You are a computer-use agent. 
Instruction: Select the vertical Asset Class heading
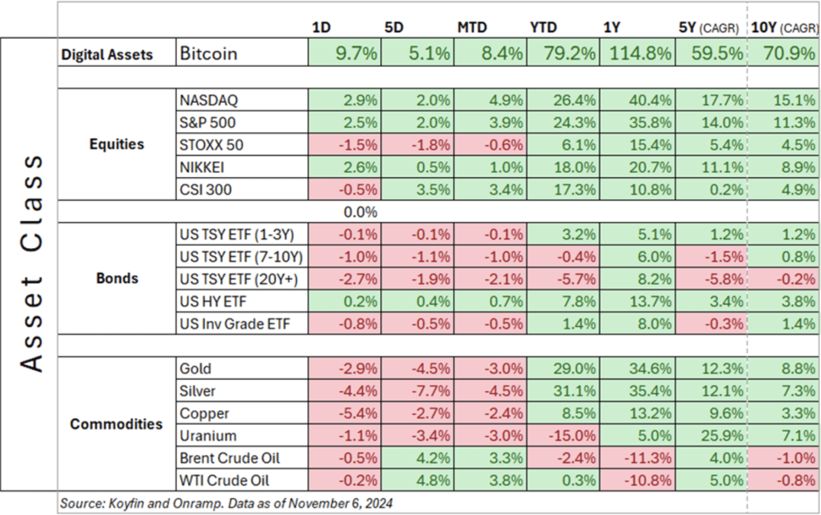coord(30,264)
